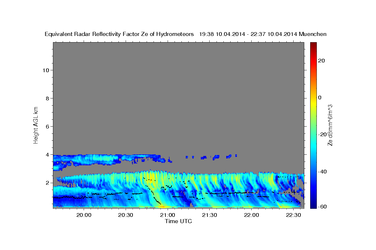
Task: Click the '22:00' time tick label
Action: click(x=251, y=215)
